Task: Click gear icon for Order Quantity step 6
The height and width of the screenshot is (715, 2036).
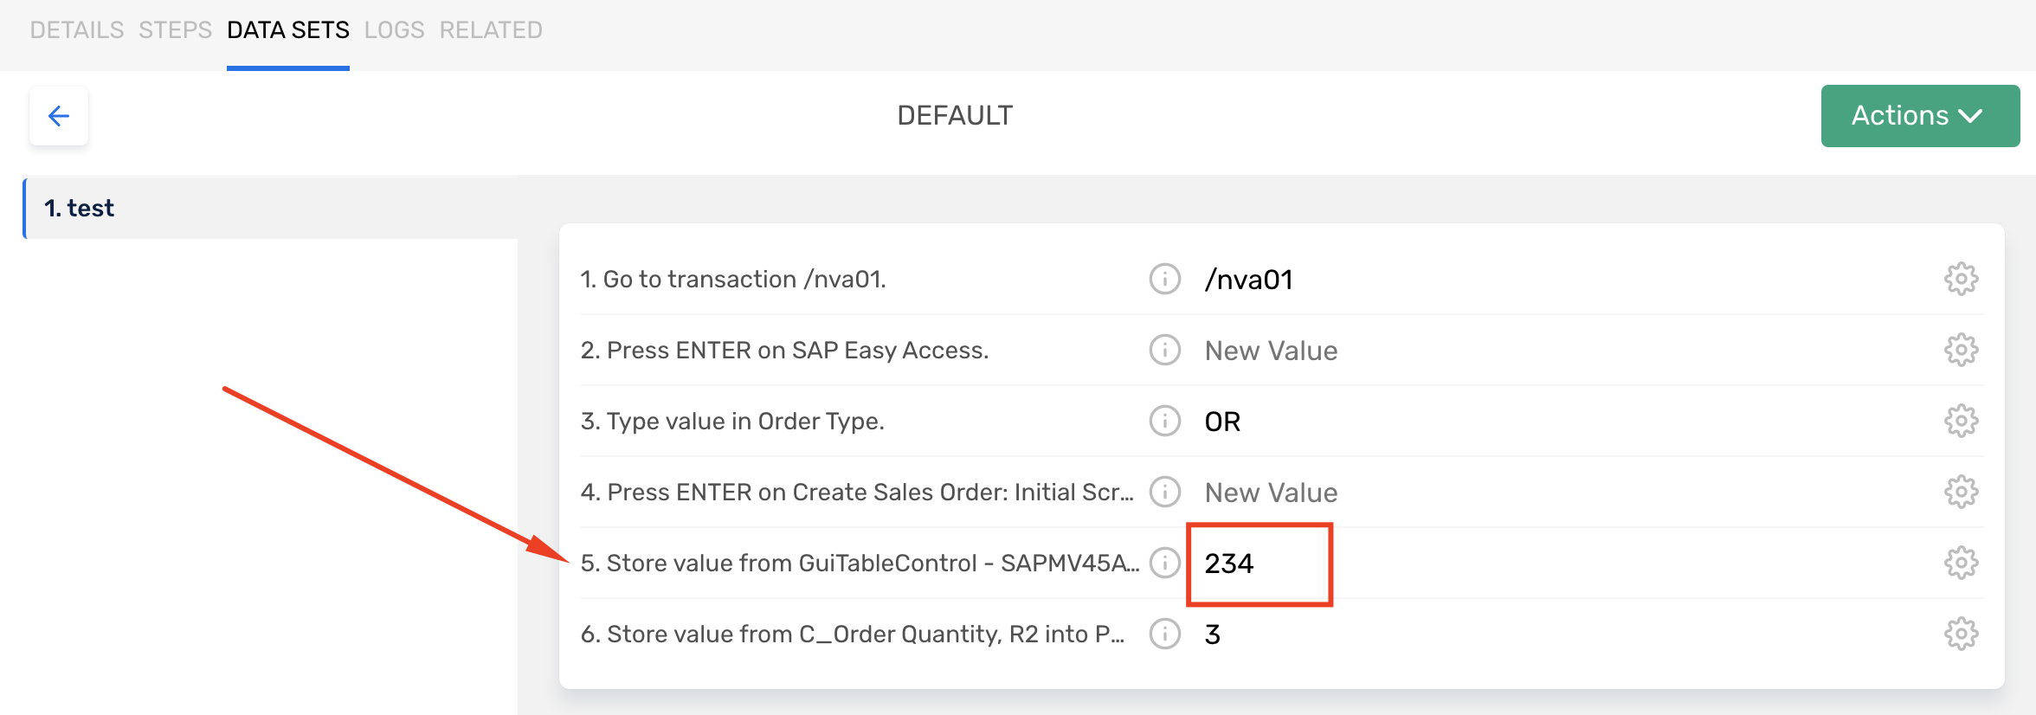Action: (x=1961, y=634)
